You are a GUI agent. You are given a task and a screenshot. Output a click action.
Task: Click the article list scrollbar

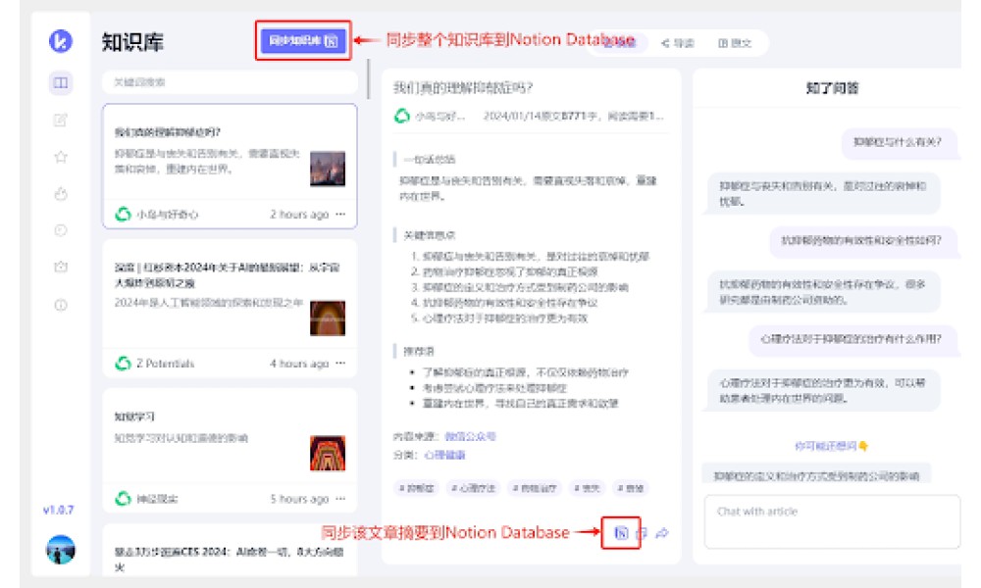[368, 78]
